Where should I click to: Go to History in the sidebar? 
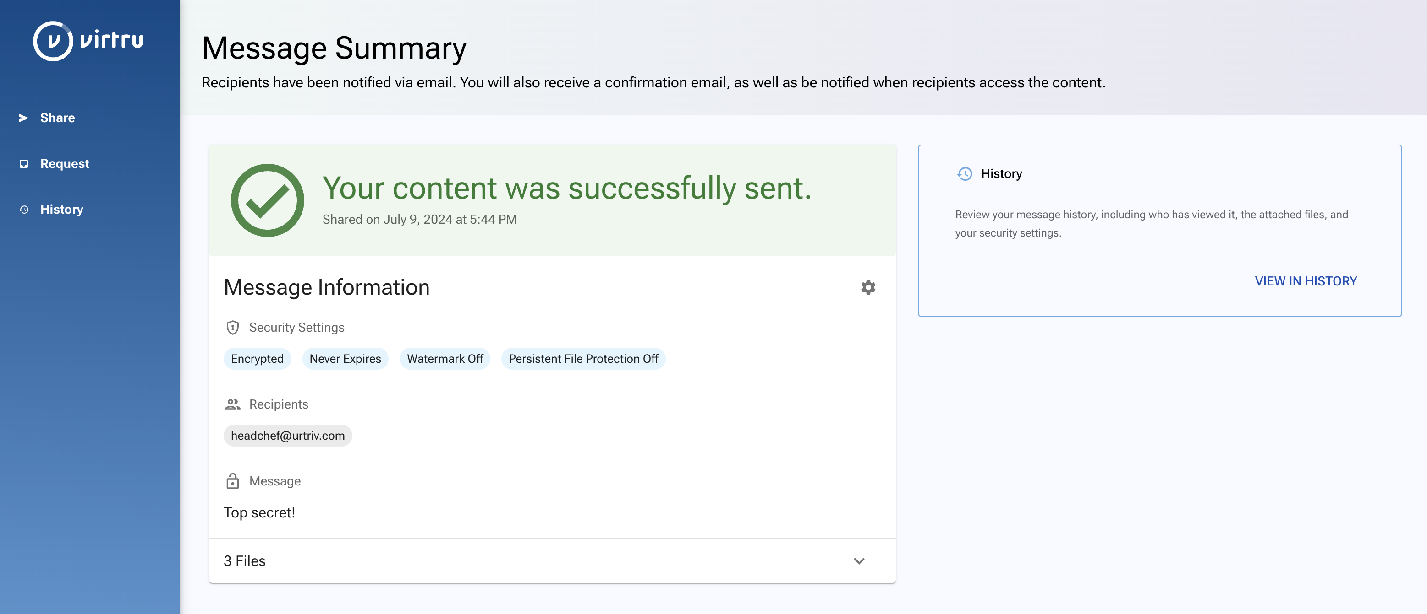(x=61, y=210)
